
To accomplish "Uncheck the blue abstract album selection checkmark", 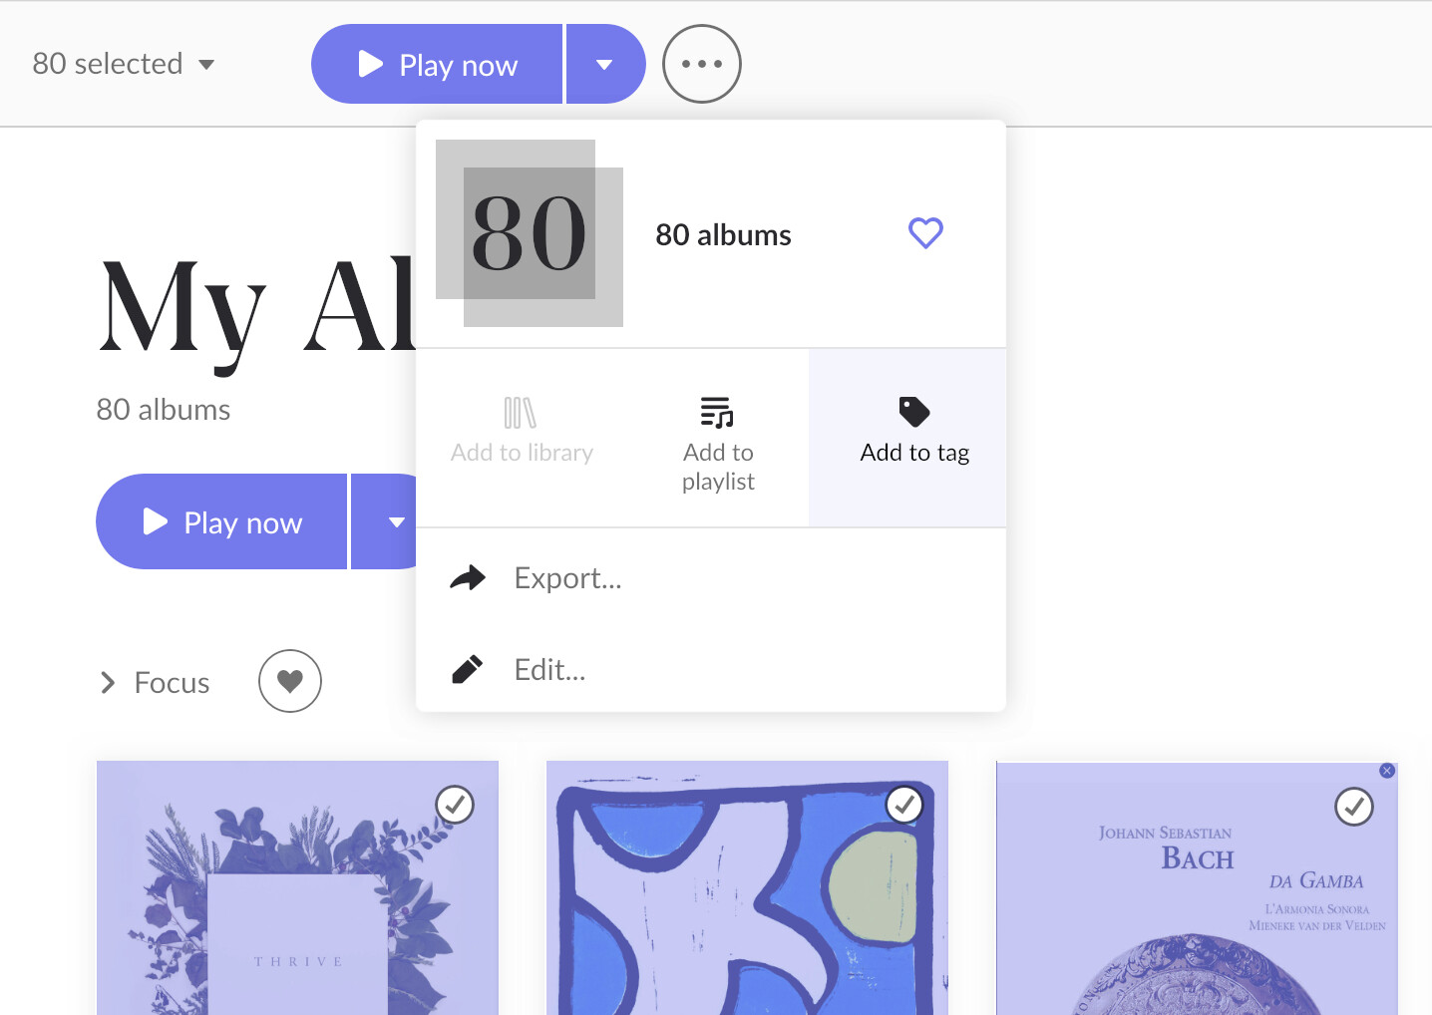I will click(904, 805).
